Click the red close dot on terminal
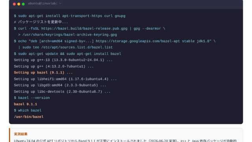The width and height of the screenshot is (252, 142). pyautogui.click(x=14, y=4)
